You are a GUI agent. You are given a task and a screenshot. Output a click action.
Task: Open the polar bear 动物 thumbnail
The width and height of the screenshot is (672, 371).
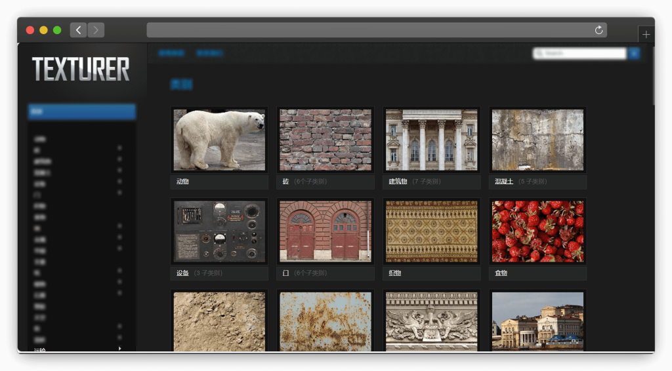pos(219,140)
